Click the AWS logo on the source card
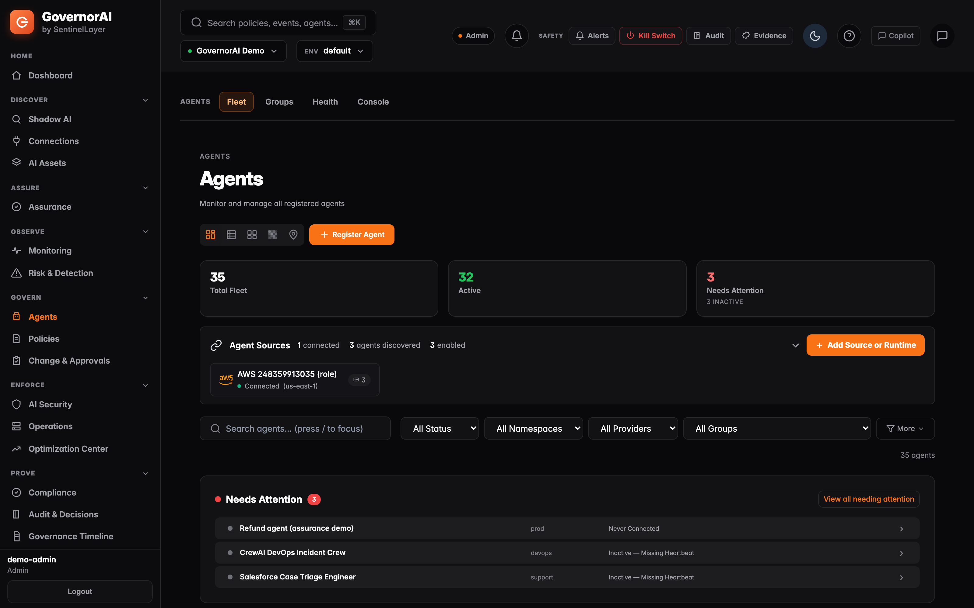974x608 pixels. (x=226, y=380)
